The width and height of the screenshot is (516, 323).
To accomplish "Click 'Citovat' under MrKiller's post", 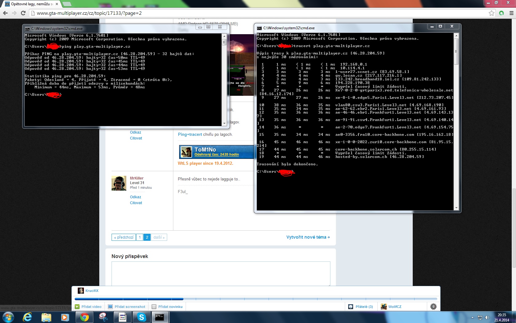I will tap(136, 203).
